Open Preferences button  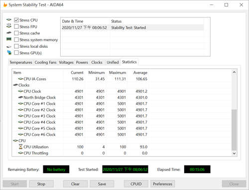coord(162,184)
